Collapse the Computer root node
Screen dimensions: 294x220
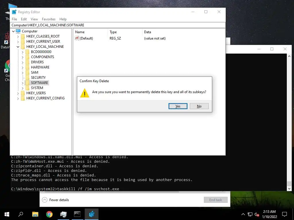pyautogui.click(x=13, y=31)
